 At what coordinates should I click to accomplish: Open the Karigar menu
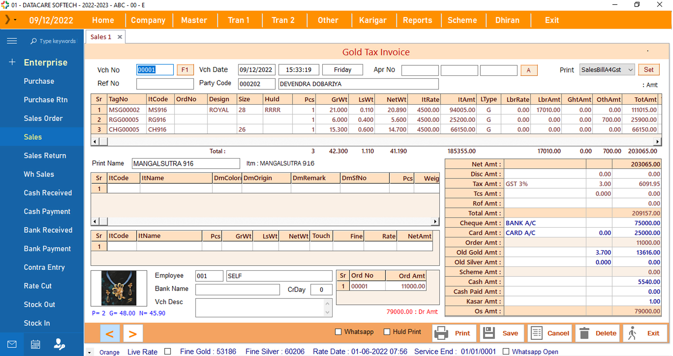click(373, 20)
